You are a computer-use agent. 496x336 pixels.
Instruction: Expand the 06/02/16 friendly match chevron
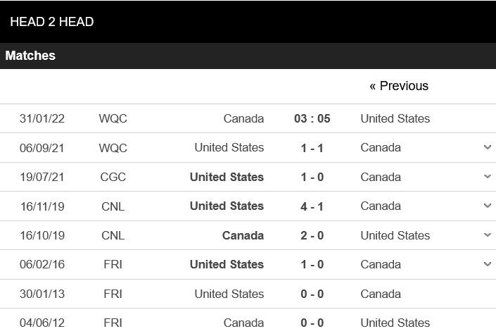(x=487, y=264)
